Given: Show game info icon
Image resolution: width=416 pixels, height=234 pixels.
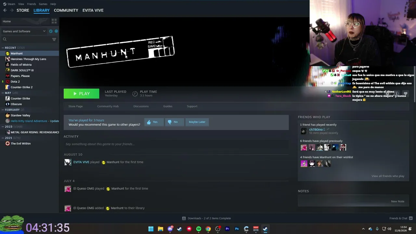Looking at the screenshot, I should 396,94.
